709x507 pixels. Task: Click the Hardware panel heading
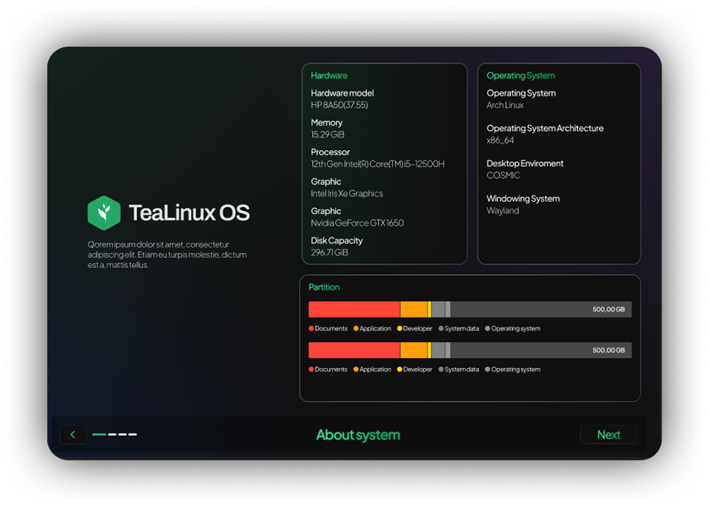(329, 75)
